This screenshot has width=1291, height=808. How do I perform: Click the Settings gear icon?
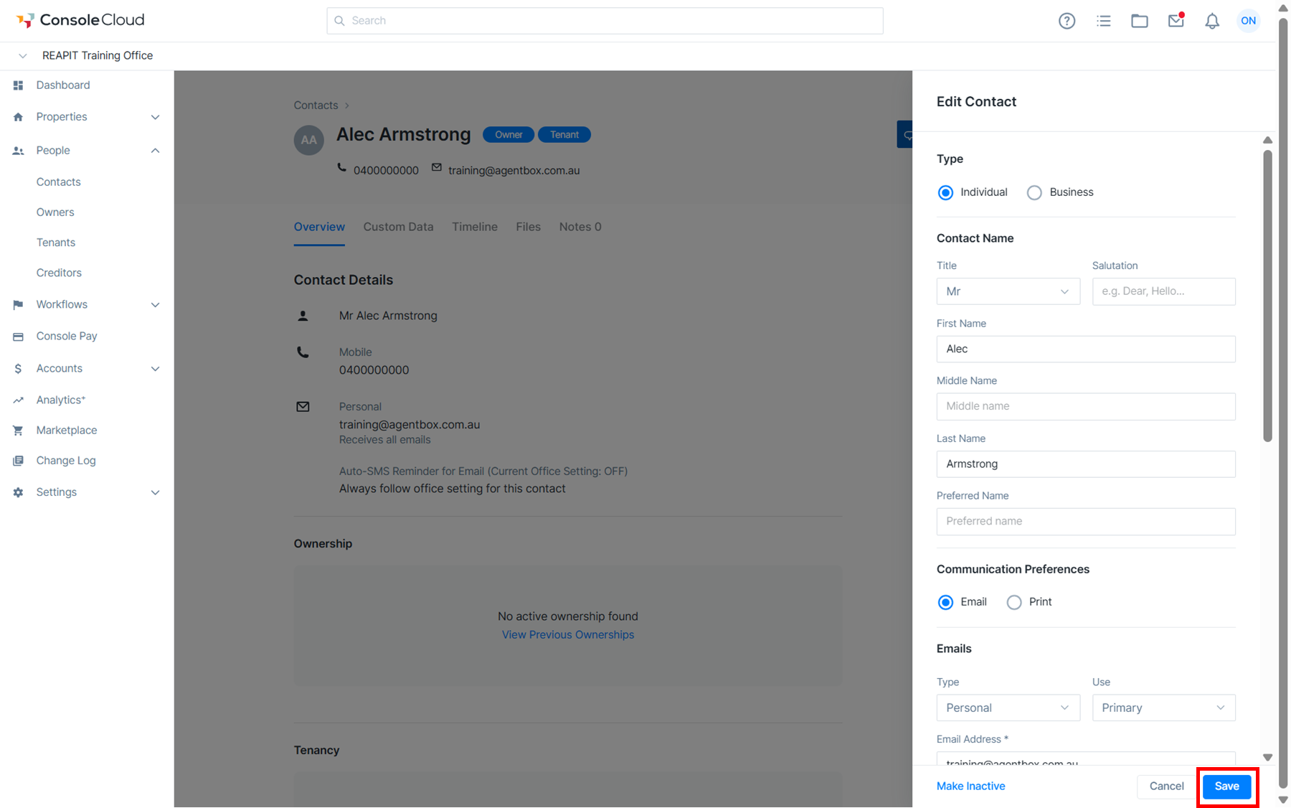click(19, 492)
